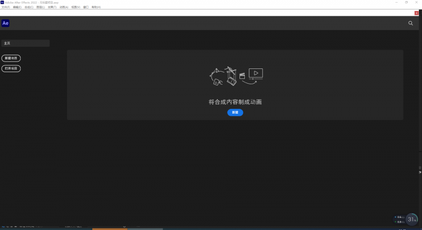Open the 编辑(E) menu
This screenshot has width=422, height=230.
coord(17,7)
